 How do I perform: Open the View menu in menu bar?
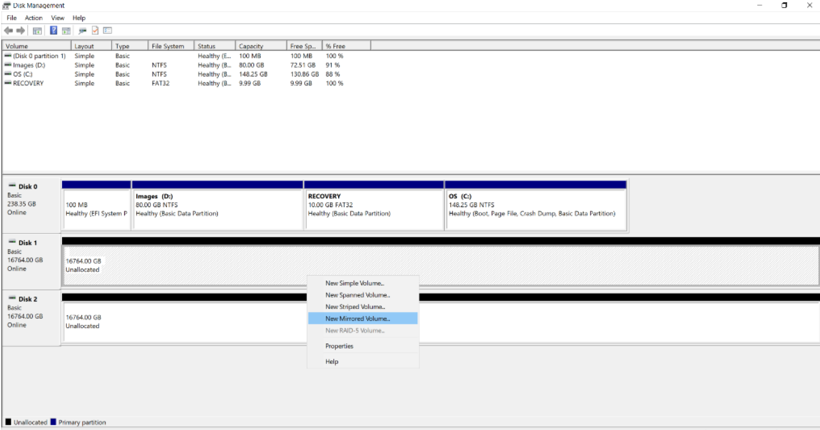58,18
